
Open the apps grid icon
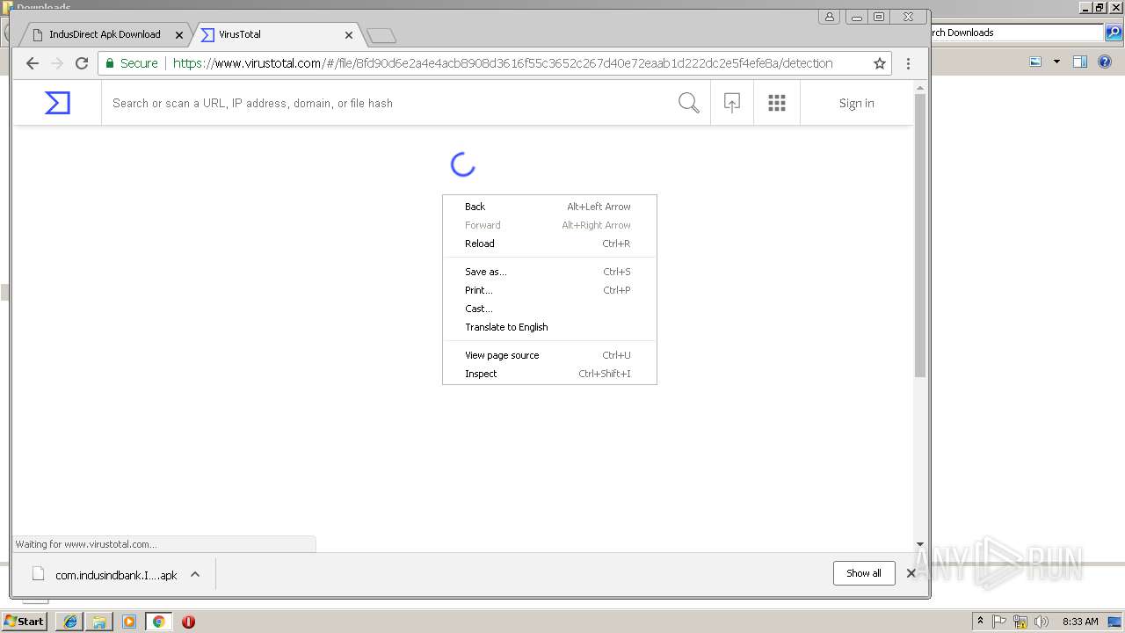776,103
